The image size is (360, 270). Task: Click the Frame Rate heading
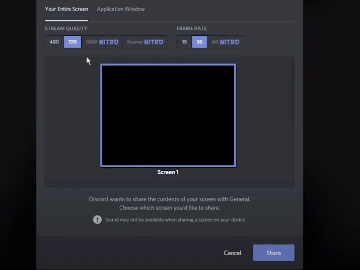click(x=192, y=29)
